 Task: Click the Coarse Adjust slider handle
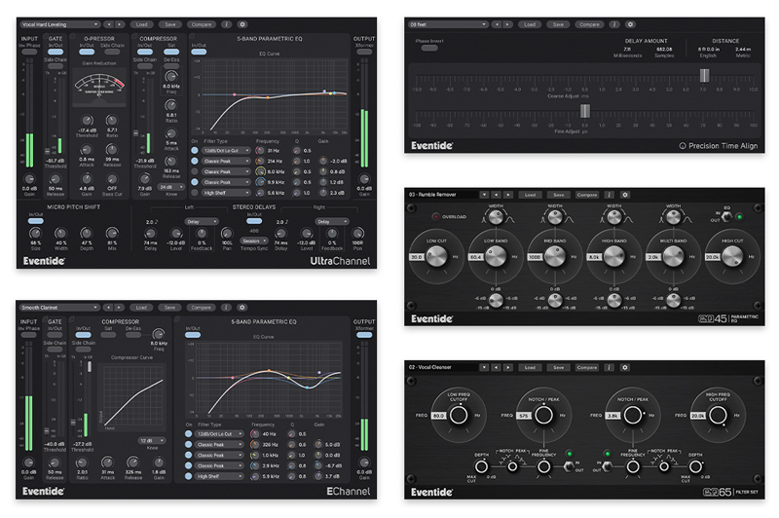click(704, 75)
